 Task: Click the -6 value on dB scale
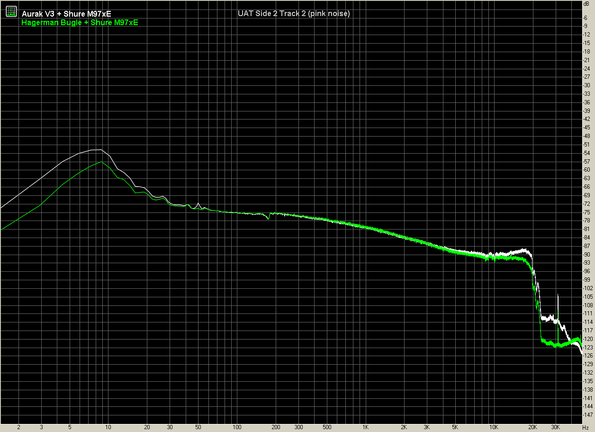pyautogui.click(x=586, y=18)
